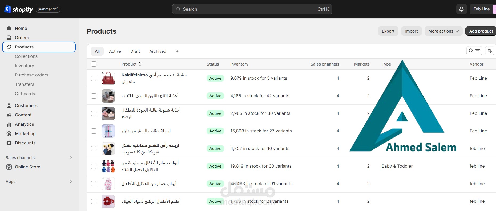Open the Kaidifeiniroo handbag product
This screenshot has height=211, width=496.
(154, 78)
